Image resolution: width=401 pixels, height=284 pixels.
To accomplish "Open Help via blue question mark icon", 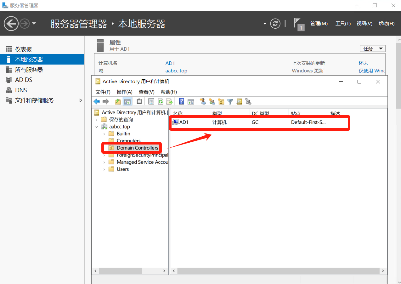I will 181,101.
